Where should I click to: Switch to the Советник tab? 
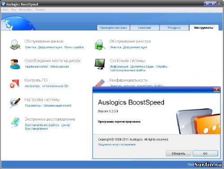[144, 28]
